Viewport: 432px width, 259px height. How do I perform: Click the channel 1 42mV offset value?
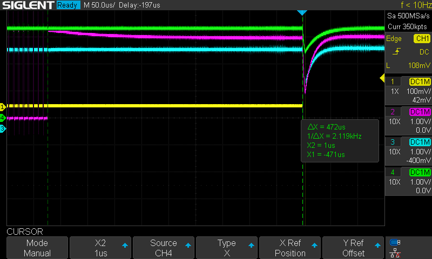[421, 100]
